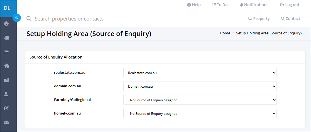
Task: Open the domain.com.au source dropdown
Action: [x=200, y=86]
